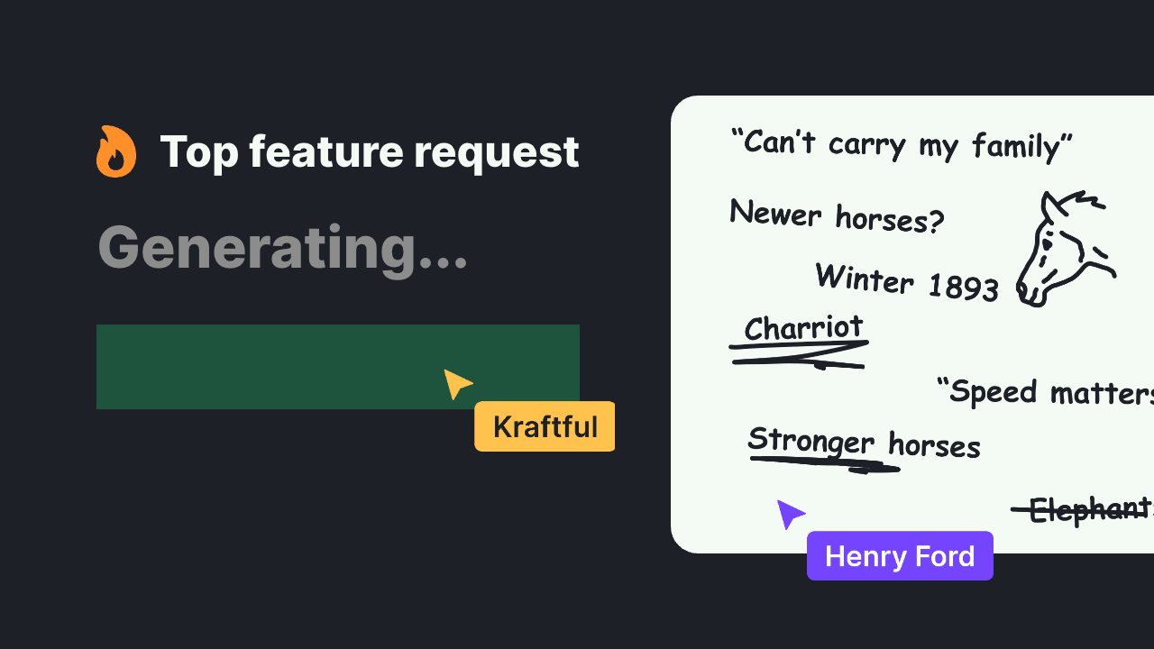Click the horse head sketch

[x=1066, y=249]
